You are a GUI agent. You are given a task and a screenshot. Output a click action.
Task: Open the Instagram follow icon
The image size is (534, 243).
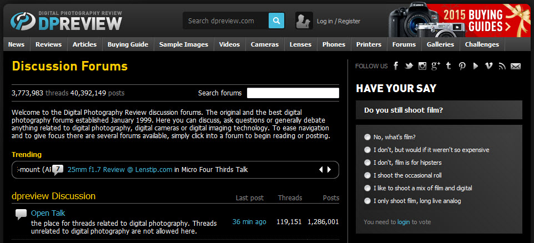(x=422, y=66)
